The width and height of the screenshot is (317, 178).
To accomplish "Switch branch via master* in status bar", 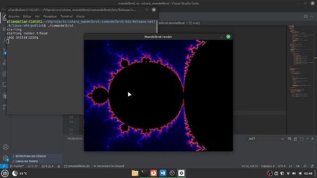I will coord(17,166).
